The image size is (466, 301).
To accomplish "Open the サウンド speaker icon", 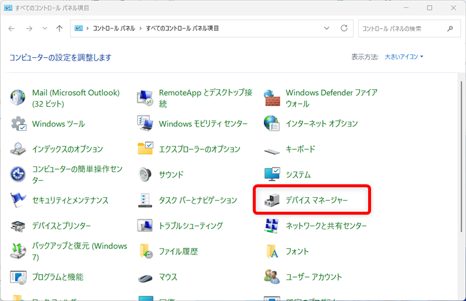I will tap(145, 174).
